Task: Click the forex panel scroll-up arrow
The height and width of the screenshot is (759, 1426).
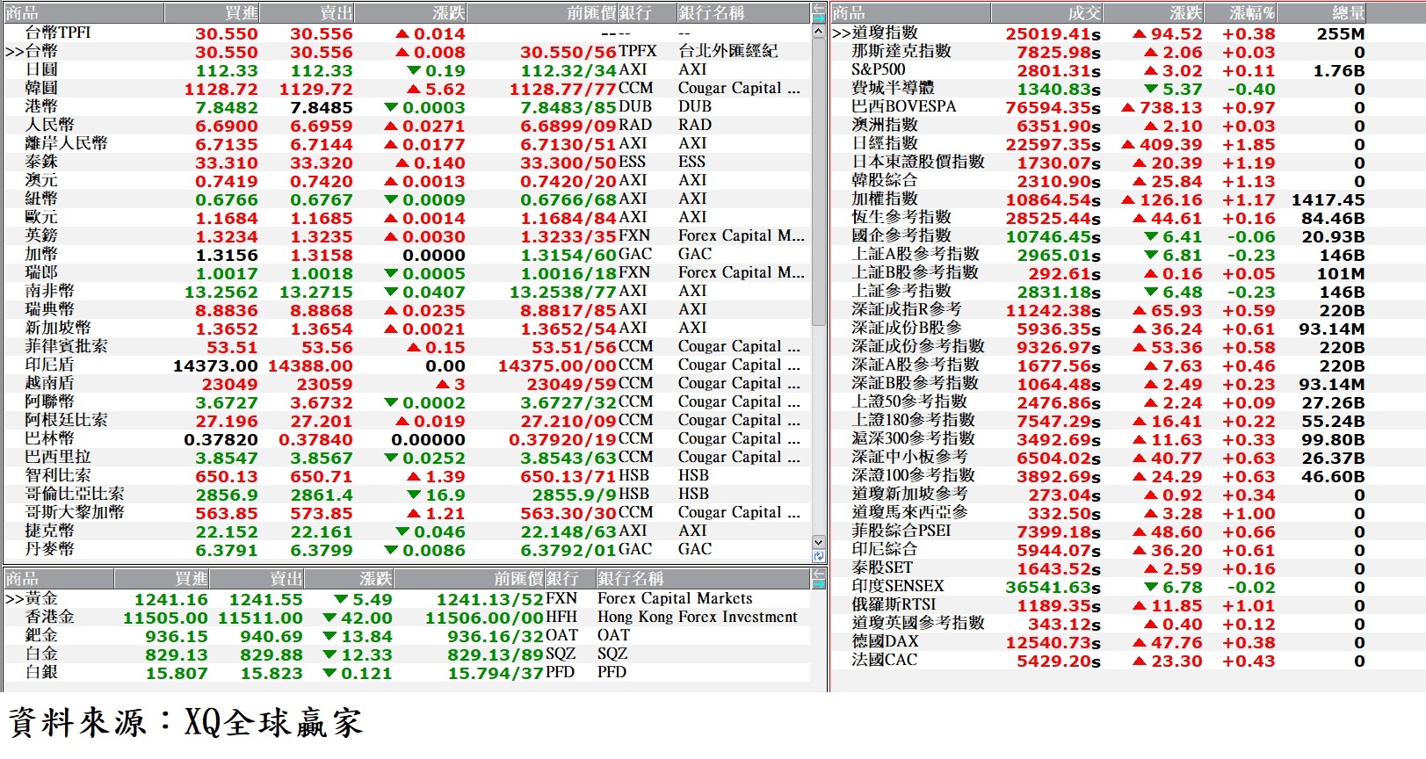Action: (819, 31)
